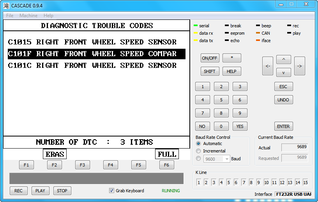Screen dimensions: 318x202
Task: Click the left arrow navigation button
Action: (268, 66)
